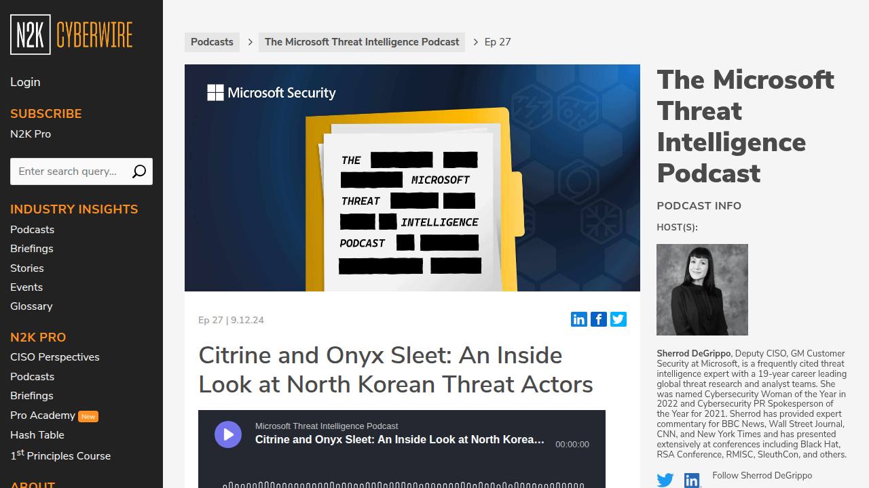Screen dimensions: 869x488
Task: Share episode on Facebook
Action: click(x=599, y=319)
